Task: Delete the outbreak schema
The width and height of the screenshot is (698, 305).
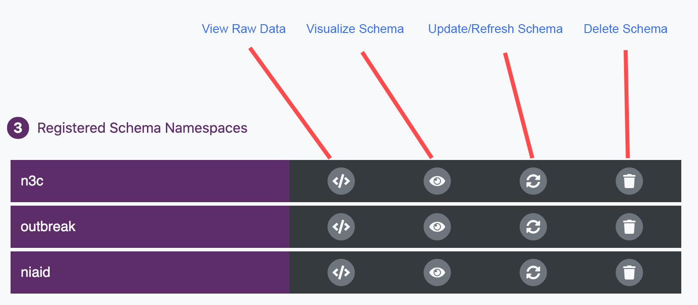Action: [x=629, y=227]
